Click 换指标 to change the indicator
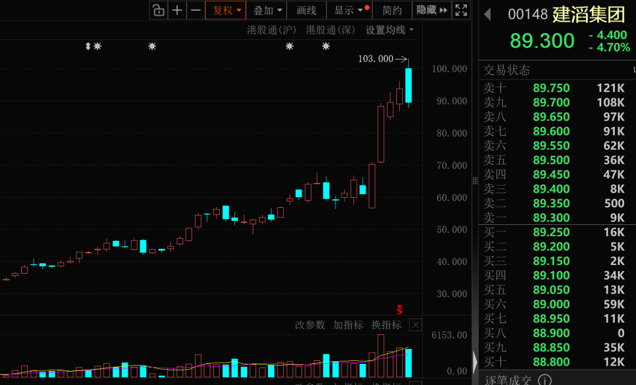This screenshot has width=636, height=385. 386,325
